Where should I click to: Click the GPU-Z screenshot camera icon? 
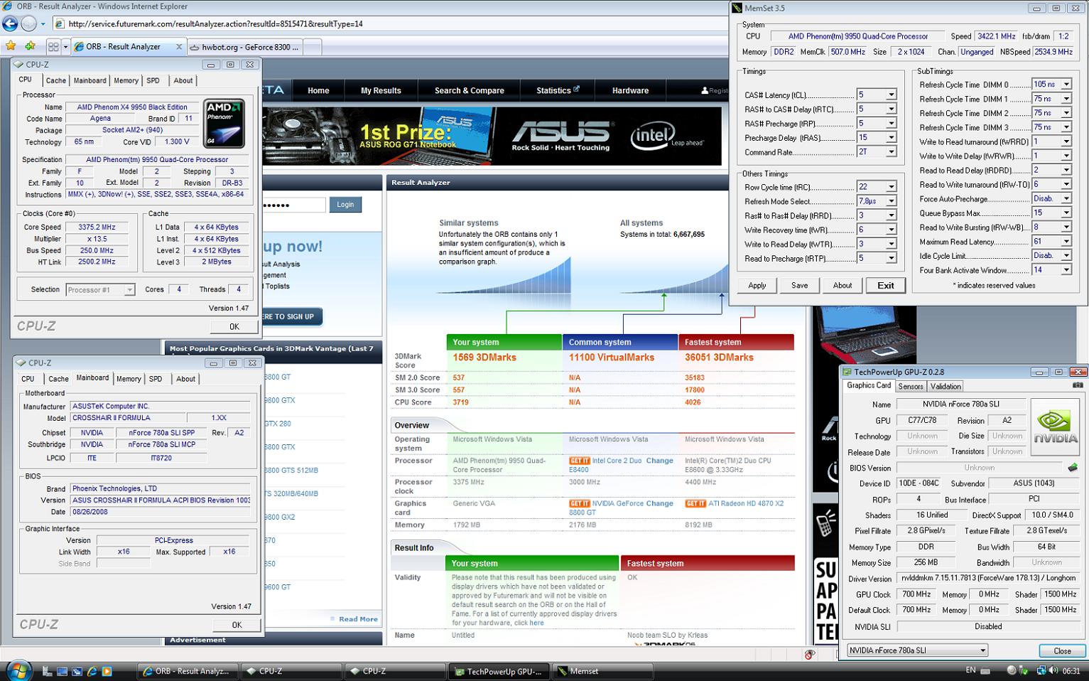1078,385
